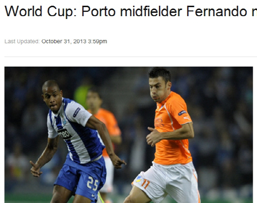Click the UEFA sleeve badge on striped shirt
Viewport: 257px width, 203px height.
(77, 112)
